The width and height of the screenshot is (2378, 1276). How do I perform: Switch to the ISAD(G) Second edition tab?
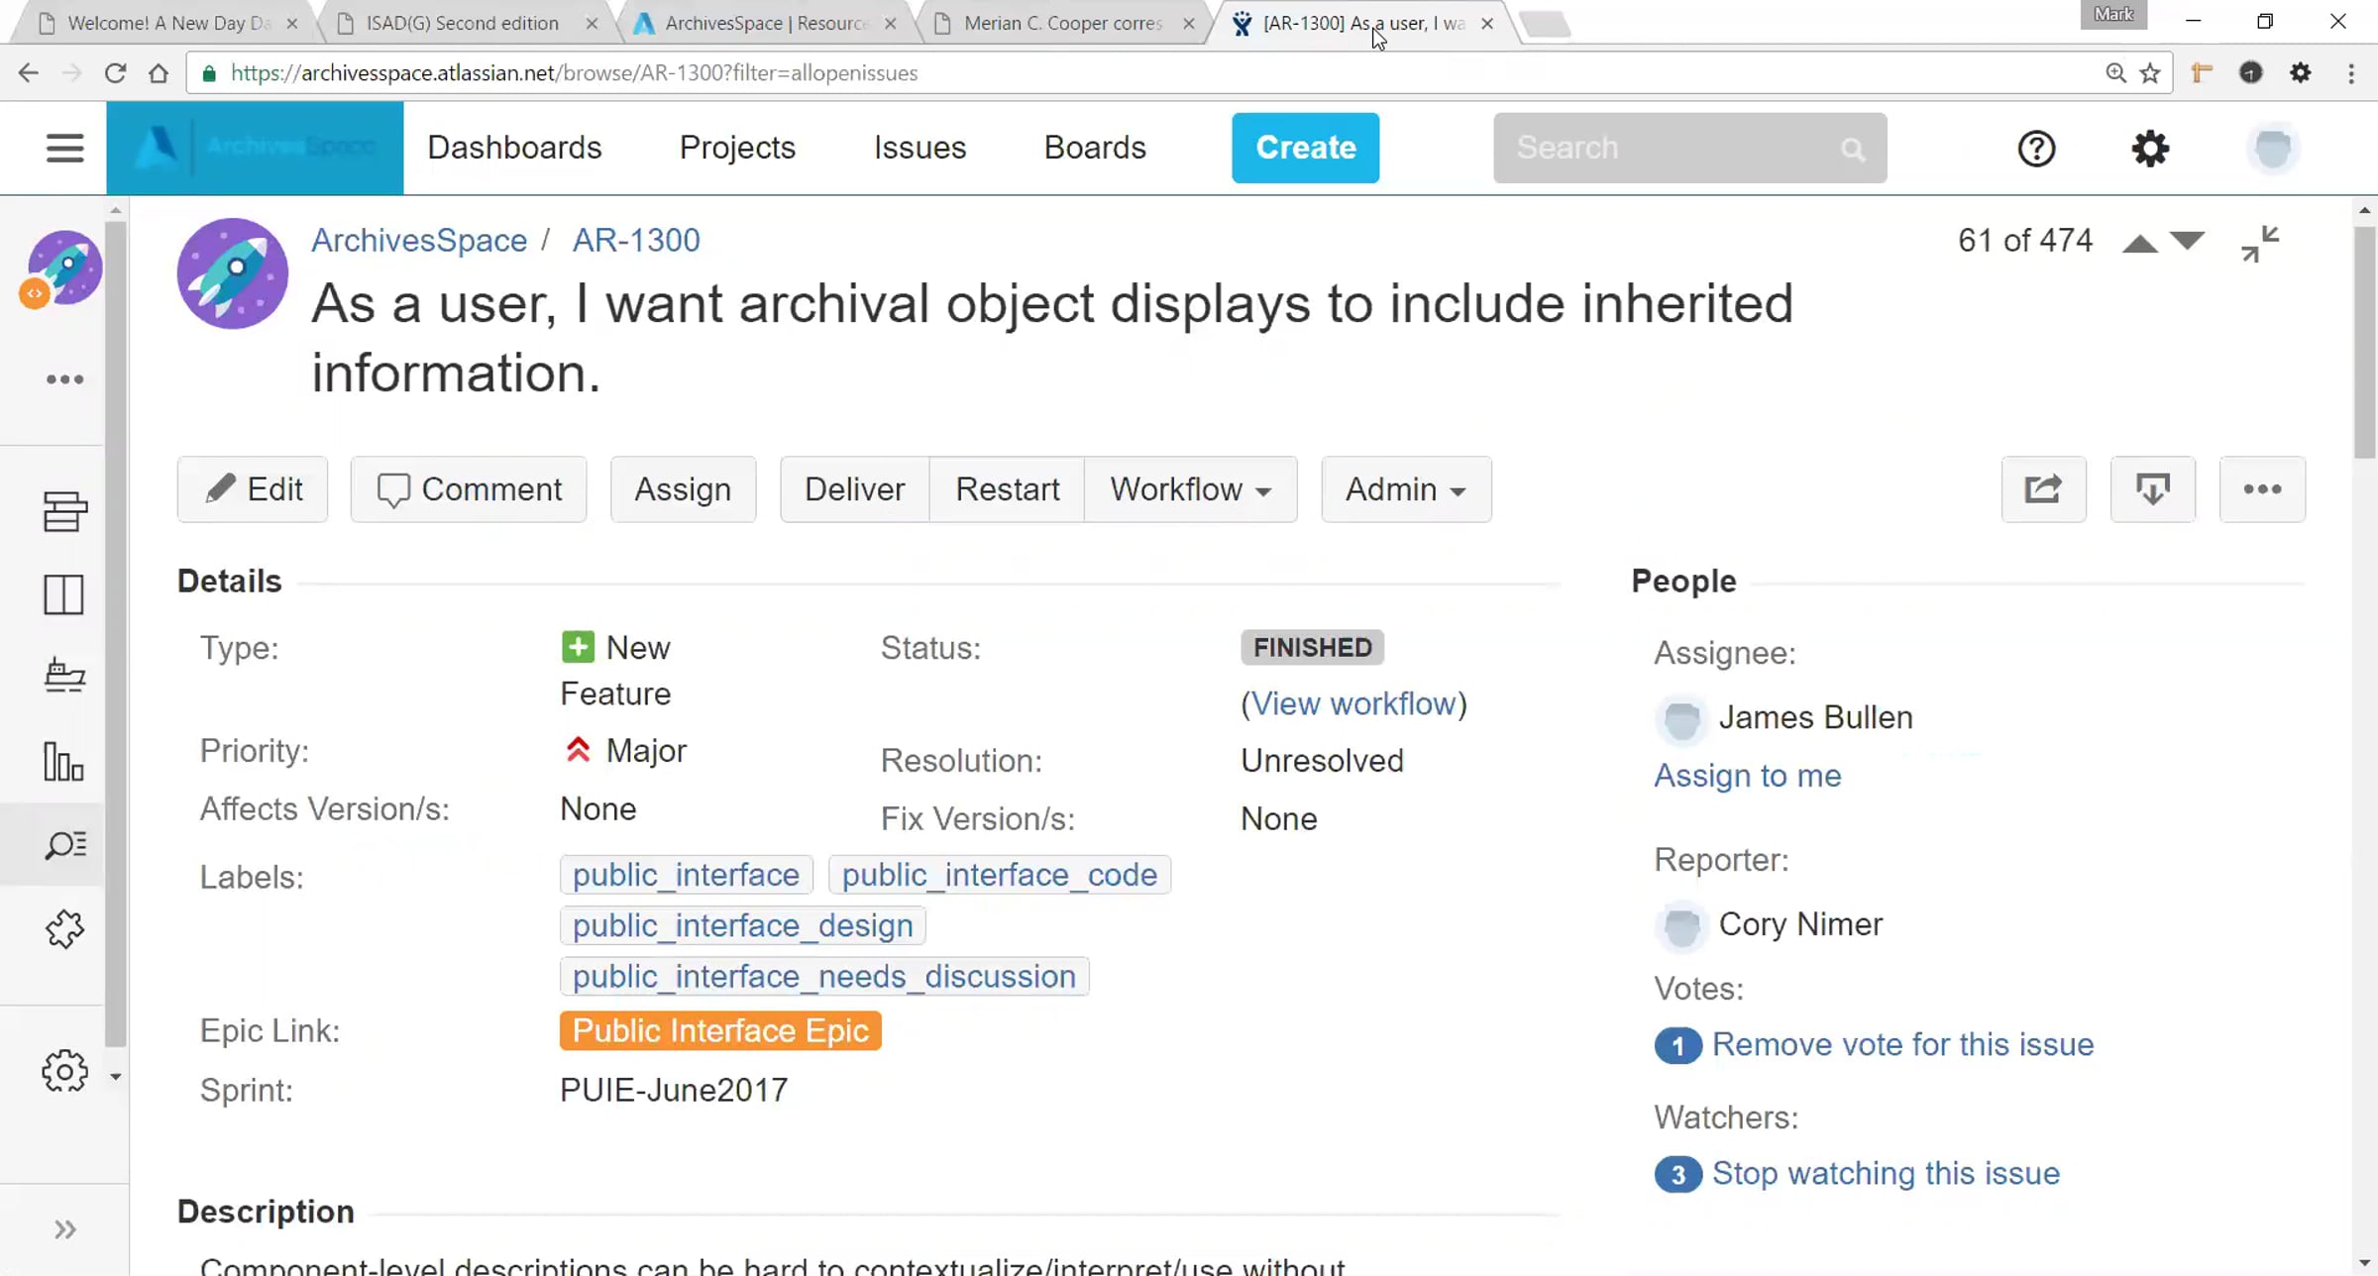tap(462, 23)
